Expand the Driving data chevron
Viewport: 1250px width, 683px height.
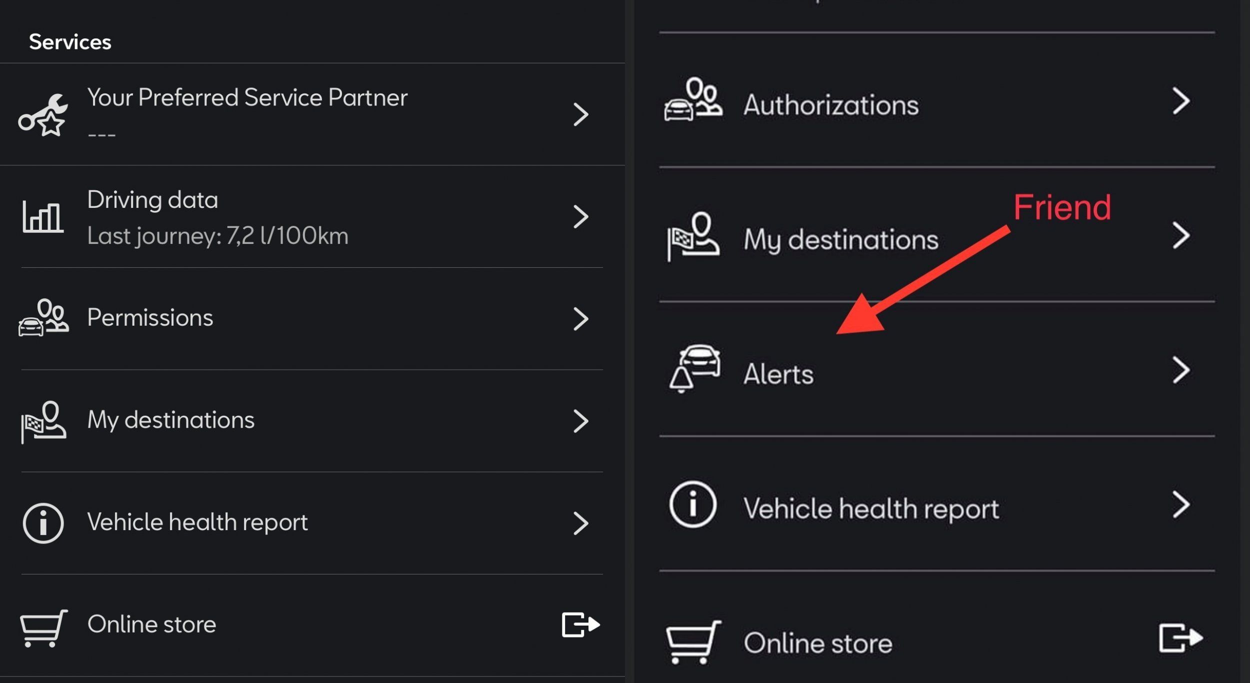pyautogui.click(x=580, y=217)
